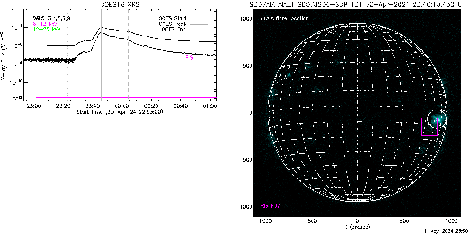Viewport: 470px width, 235px height.
Task: Click the -1000 label on solar Y axis
Action: click(244, 207)
